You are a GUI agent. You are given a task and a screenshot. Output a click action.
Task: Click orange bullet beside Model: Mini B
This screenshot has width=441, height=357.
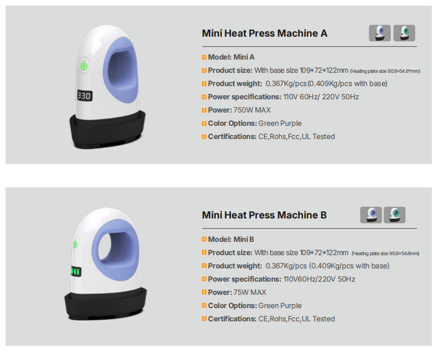click(x=204, y=239)
